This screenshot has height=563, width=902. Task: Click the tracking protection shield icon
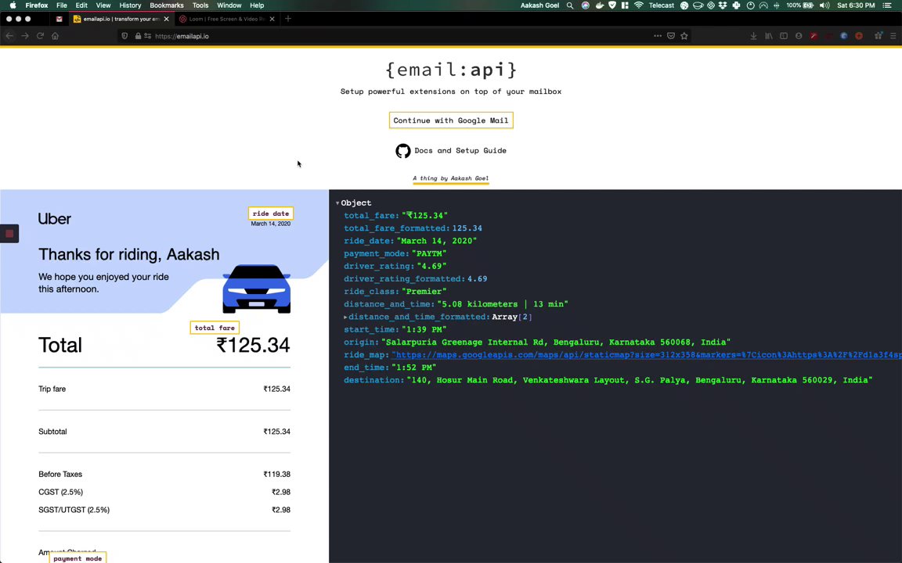coord(124,36)
